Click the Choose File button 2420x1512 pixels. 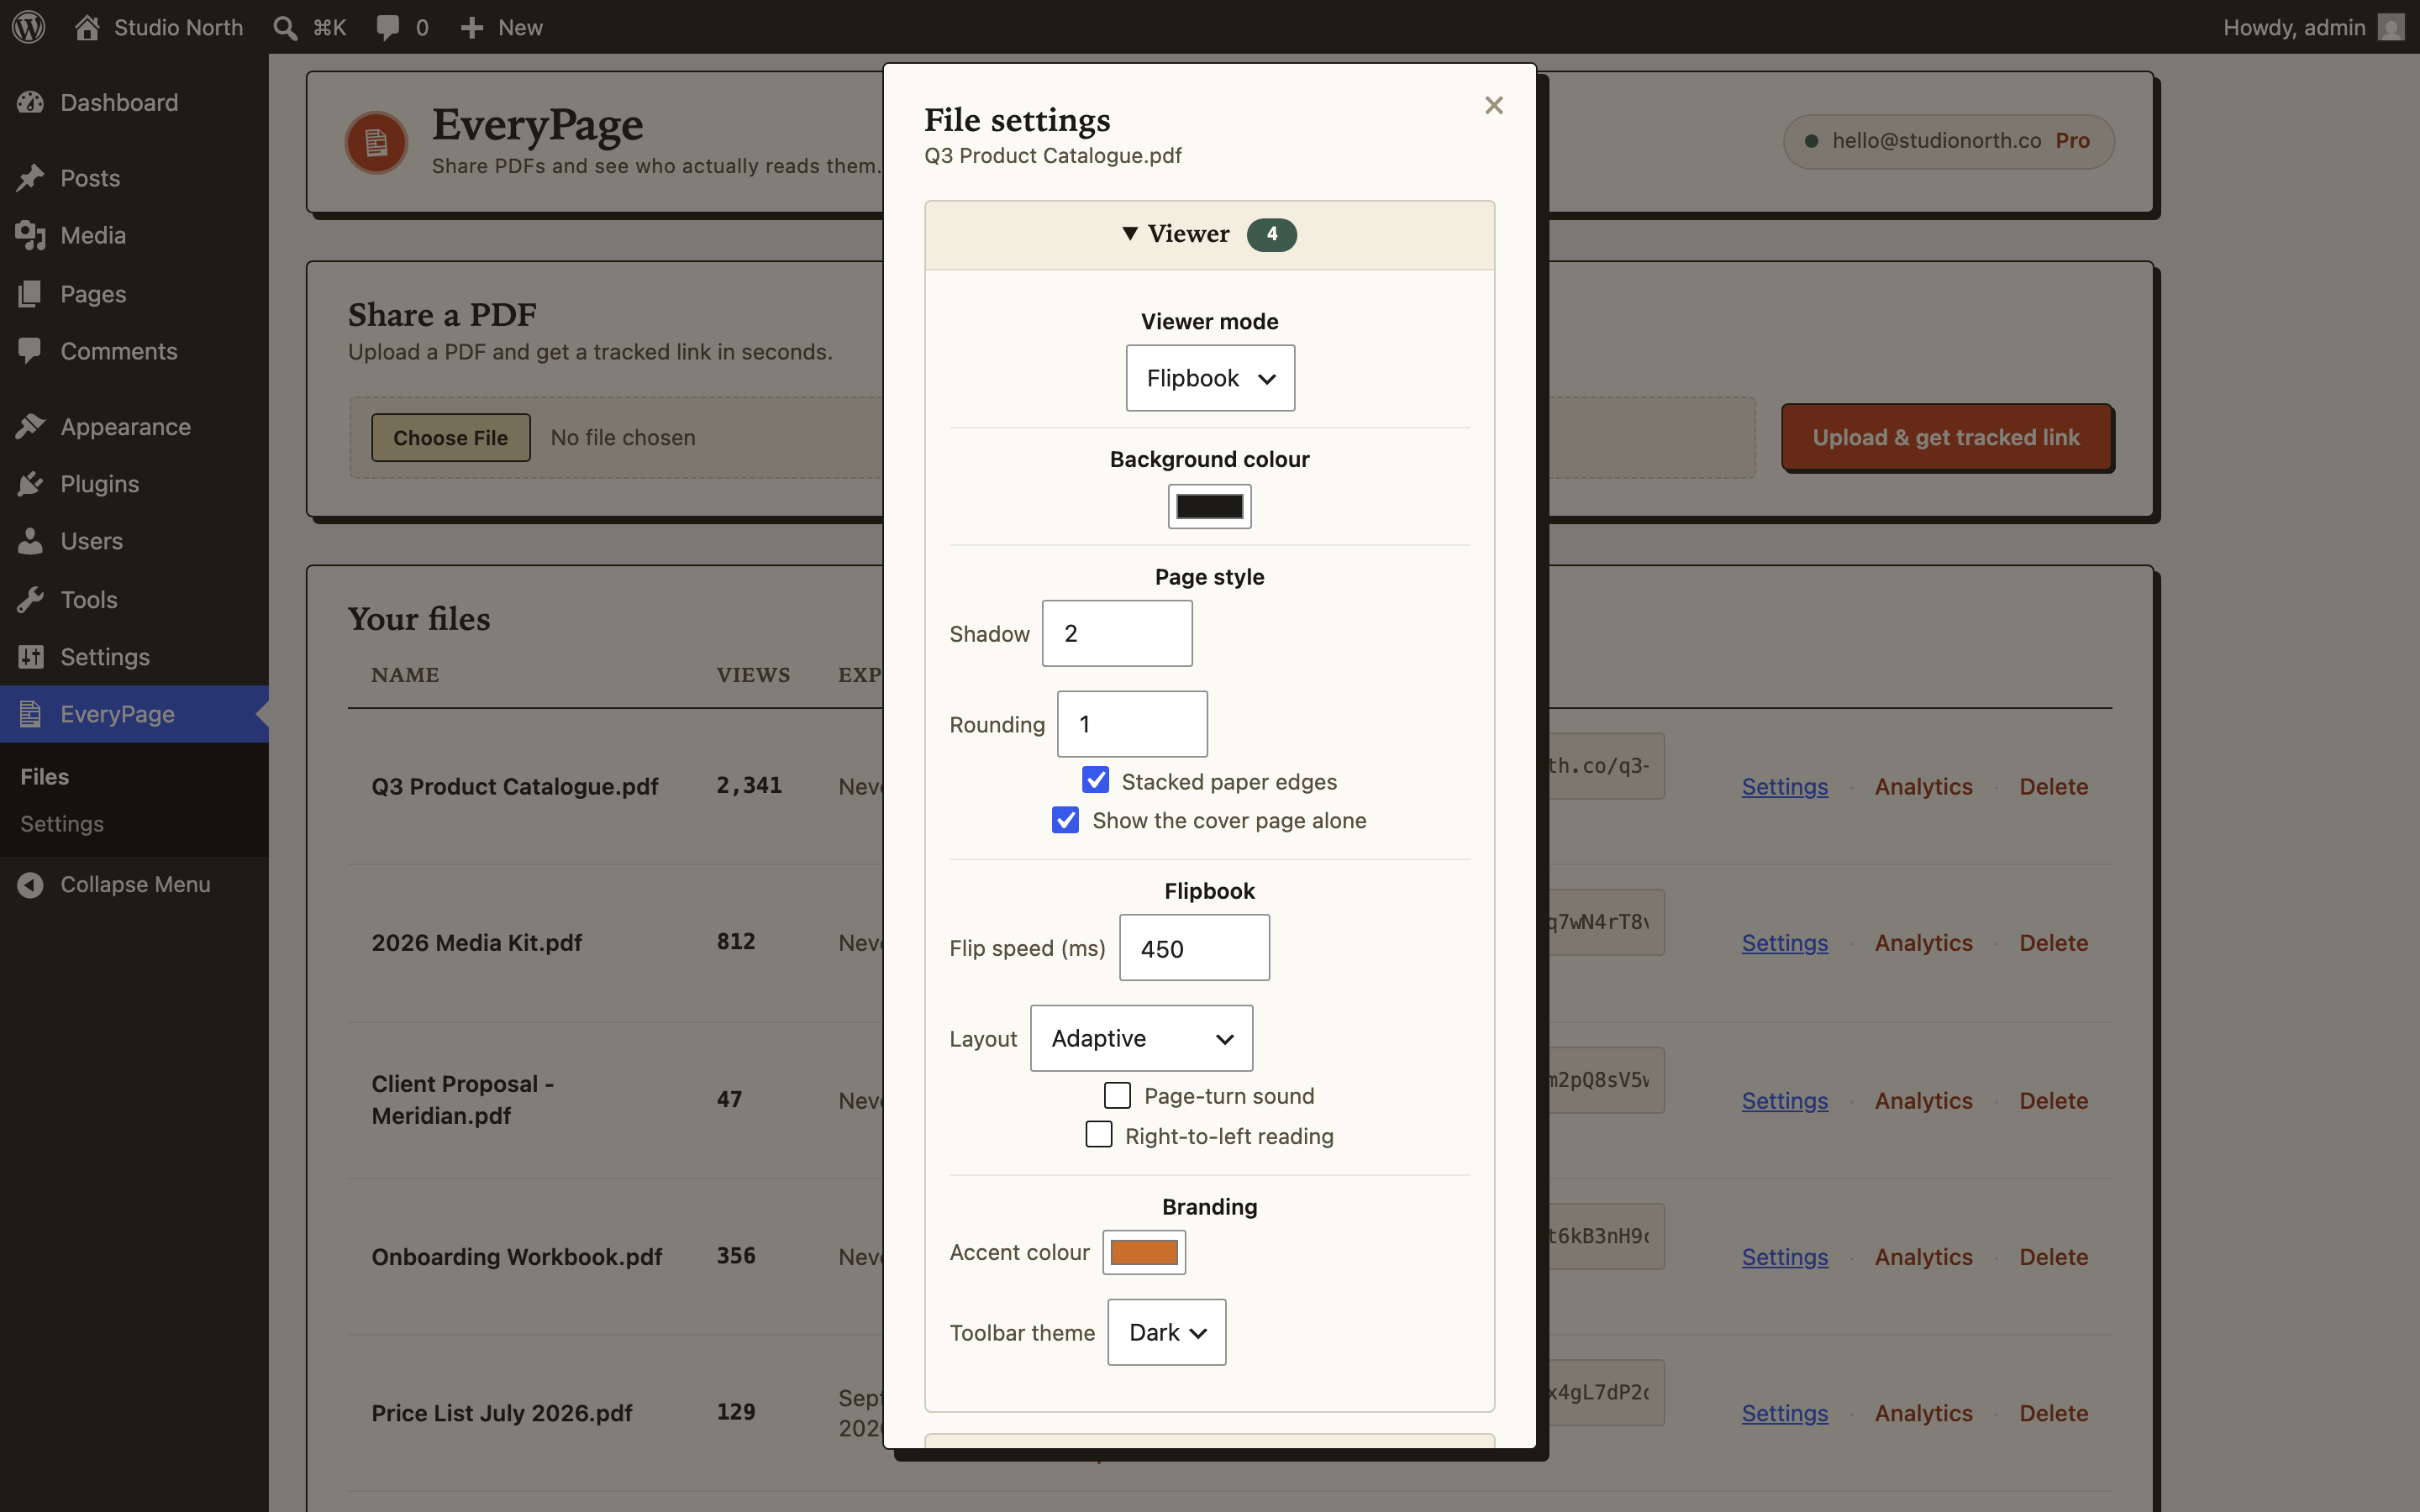click(451, 438)
